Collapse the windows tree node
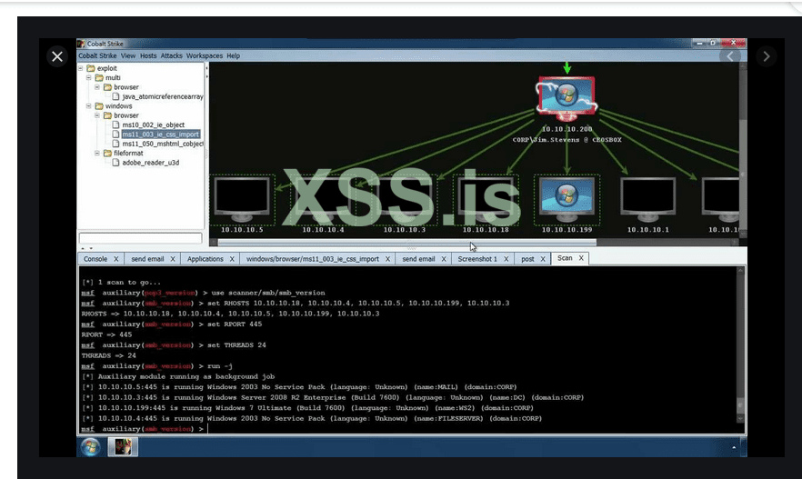The height and width of the screenshot is (479, 802). click(x=88, y=105)
